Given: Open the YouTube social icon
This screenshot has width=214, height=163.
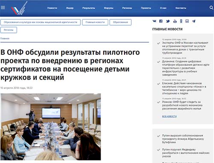Looking at the screenshot, I should coord(175,21).
